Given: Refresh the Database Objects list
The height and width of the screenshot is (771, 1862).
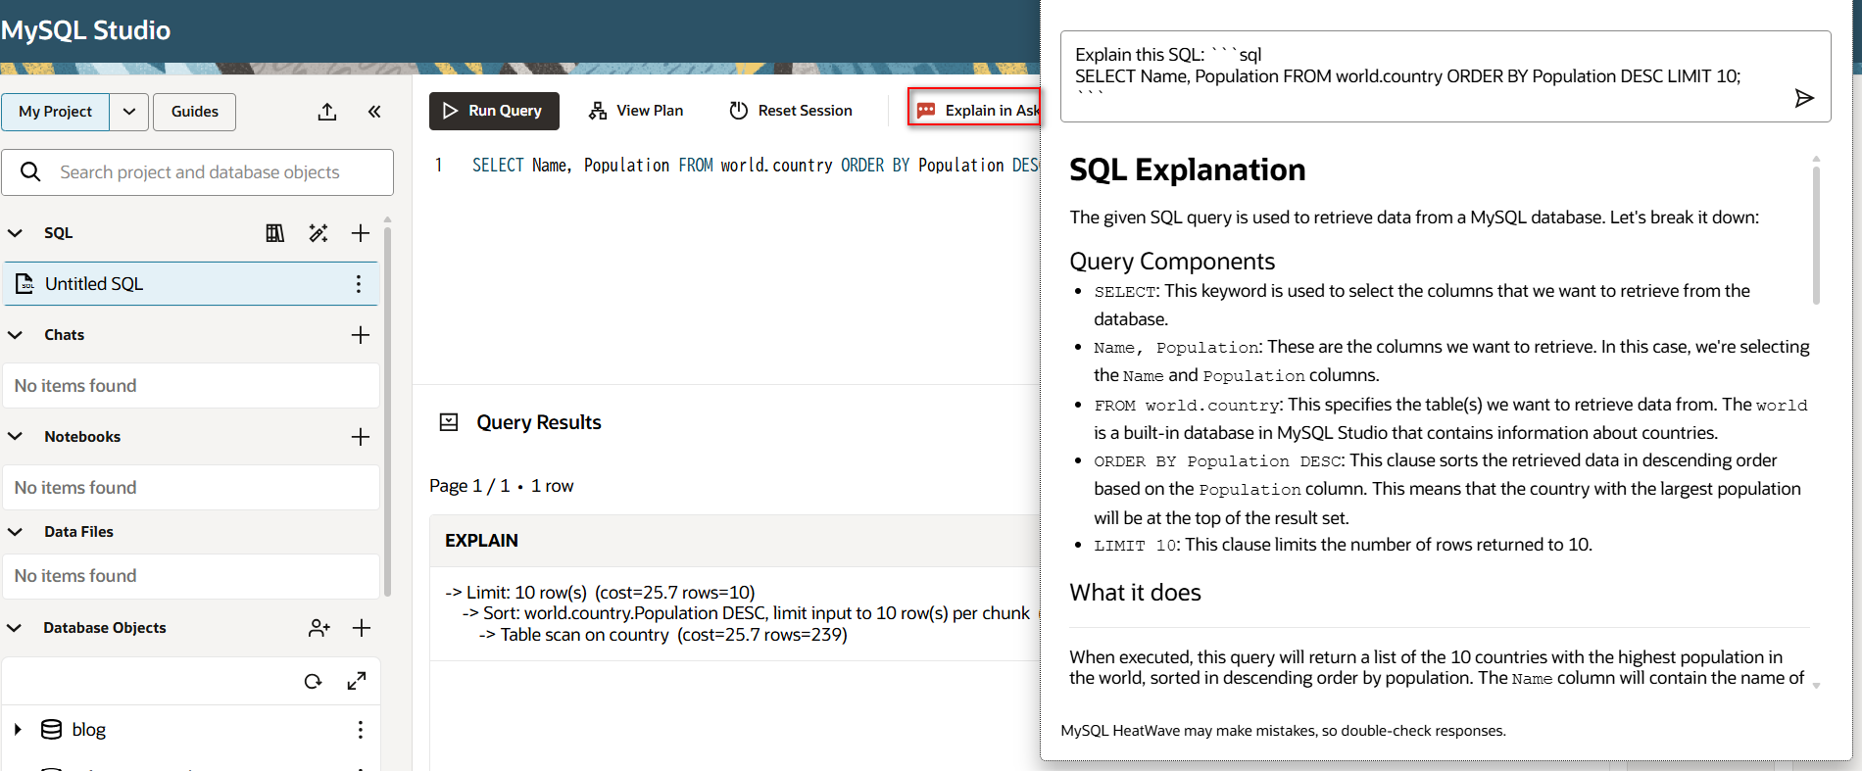Looking at the screenshot, I should pos(313,681).
